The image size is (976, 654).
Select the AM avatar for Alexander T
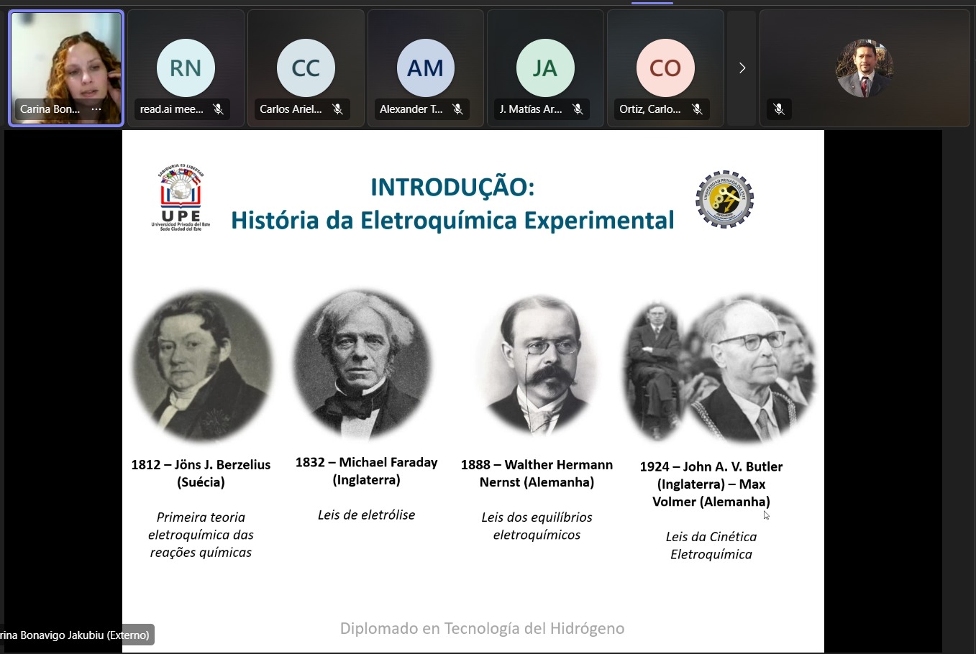425,68
